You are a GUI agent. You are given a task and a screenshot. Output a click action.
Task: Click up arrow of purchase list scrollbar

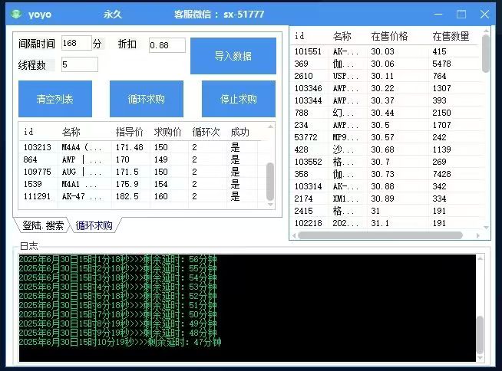coord(270,126)
